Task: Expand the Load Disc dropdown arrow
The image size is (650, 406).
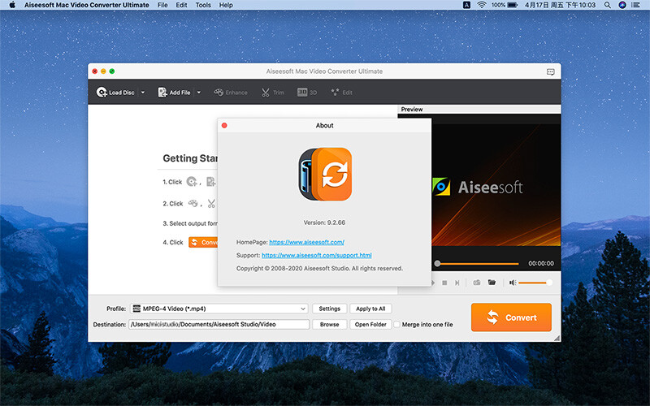Action: click(143, 93)
